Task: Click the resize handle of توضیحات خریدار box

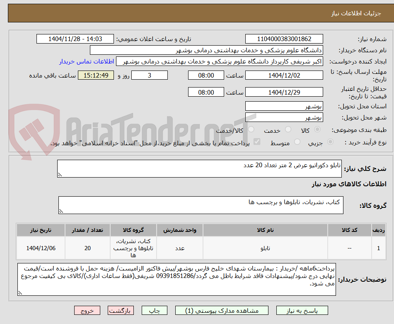Action: 20,292
